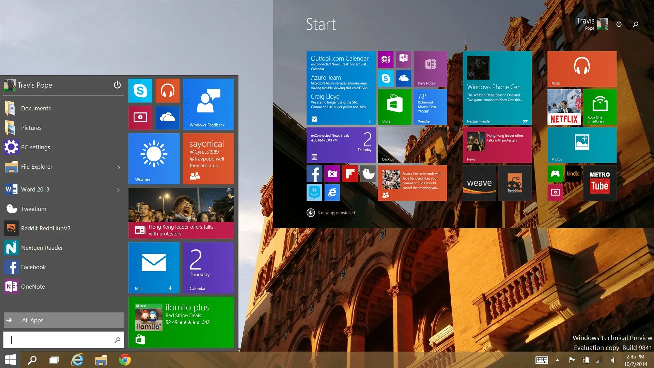
Task: Start Internet Explorer from its tile
Action: click(332, 193)
